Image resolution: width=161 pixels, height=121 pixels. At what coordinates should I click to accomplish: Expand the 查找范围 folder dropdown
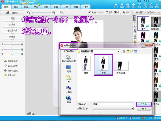[118, 51]
